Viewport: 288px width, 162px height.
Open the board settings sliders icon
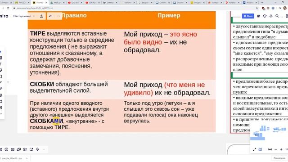pyautogui.click(x=258, y=16)
